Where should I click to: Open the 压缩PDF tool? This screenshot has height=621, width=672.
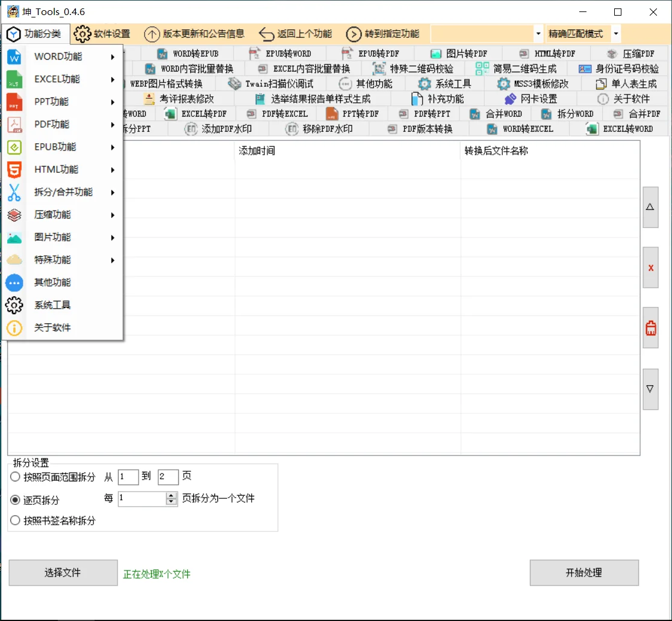pyautogui.click(x=631, y=54)
